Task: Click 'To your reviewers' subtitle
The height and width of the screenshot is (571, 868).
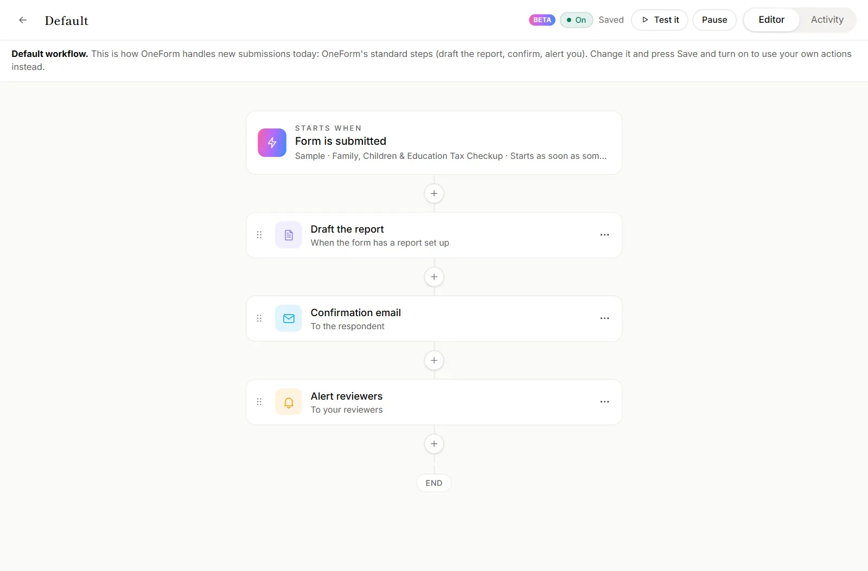Action: (347, 410)
